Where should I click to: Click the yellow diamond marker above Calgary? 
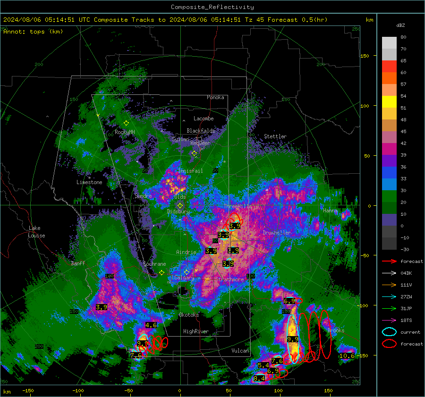(187, 272)
